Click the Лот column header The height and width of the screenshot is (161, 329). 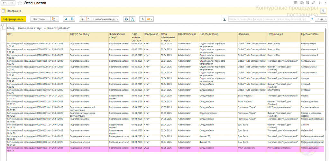[38, 37]
